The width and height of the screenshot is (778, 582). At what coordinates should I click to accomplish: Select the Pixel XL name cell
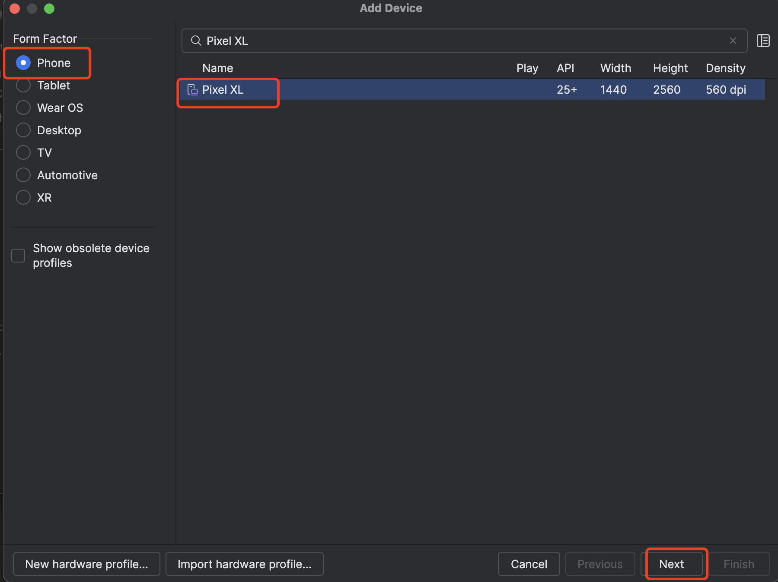pyautogui.click(x=223, y=90)
